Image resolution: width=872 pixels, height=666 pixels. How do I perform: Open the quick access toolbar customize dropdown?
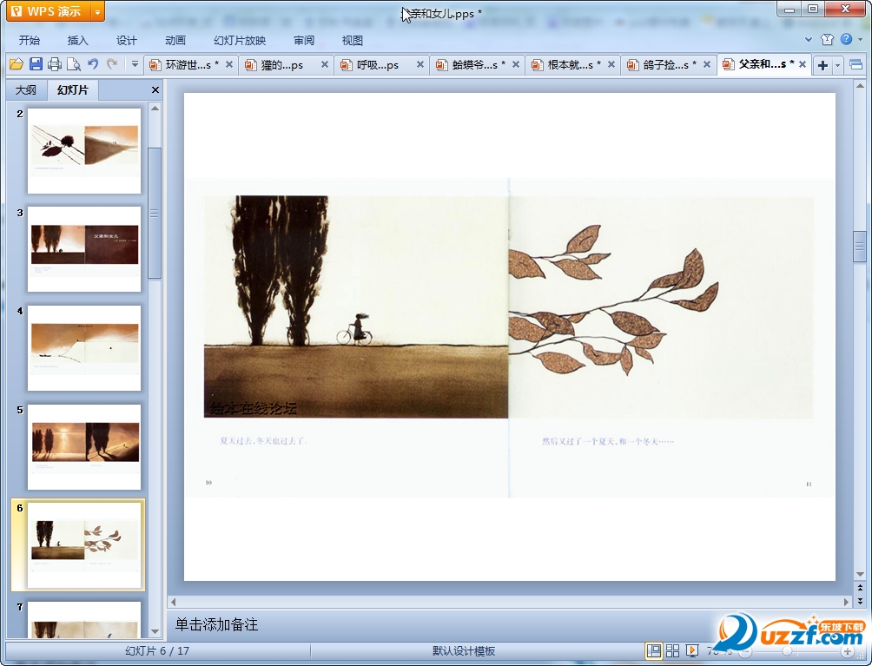pyautogui.click(x=135, y=64)
